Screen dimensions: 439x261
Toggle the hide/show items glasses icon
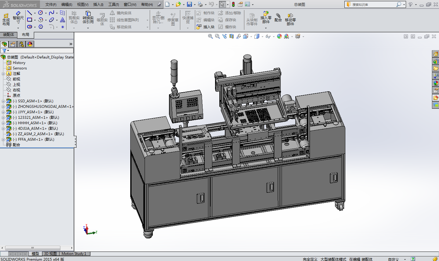click(268, 36)
